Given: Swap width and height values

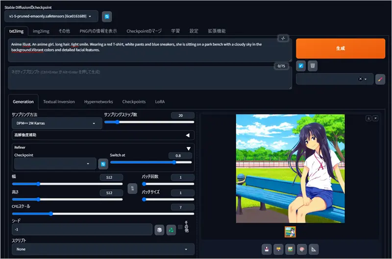Looking at the screenshot, I should pyautogui.click(x=132, y=188).
